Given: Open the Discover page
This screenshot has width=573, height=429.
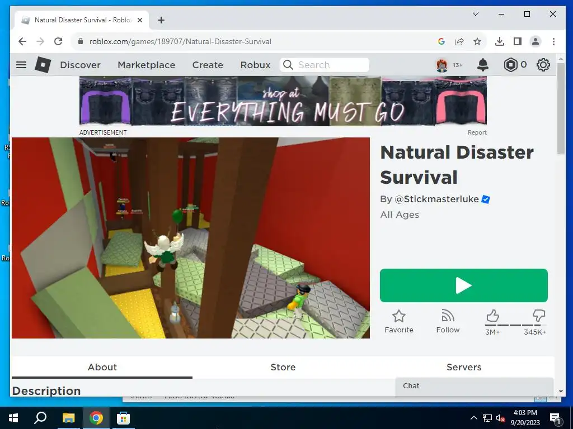Looking at the screenshot, I should (x=80, y=65).
